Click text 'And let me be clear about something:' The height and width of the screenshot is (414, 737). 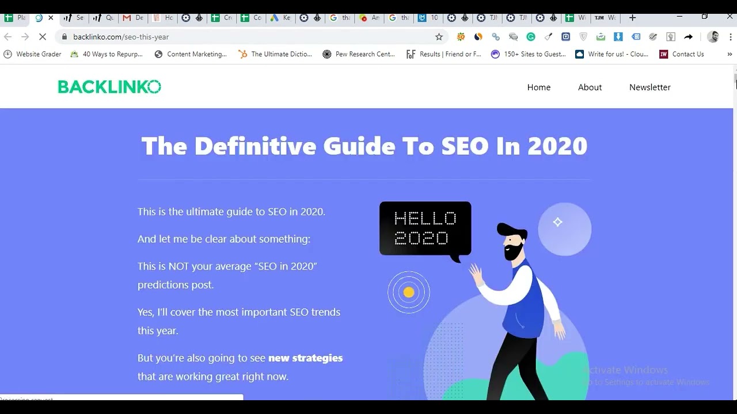[224, 239]
